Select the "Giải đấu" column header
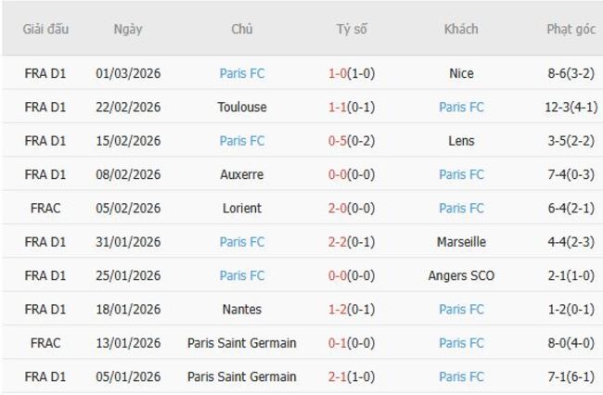Viewport: 603px width, 395px height. pos(45,29)
